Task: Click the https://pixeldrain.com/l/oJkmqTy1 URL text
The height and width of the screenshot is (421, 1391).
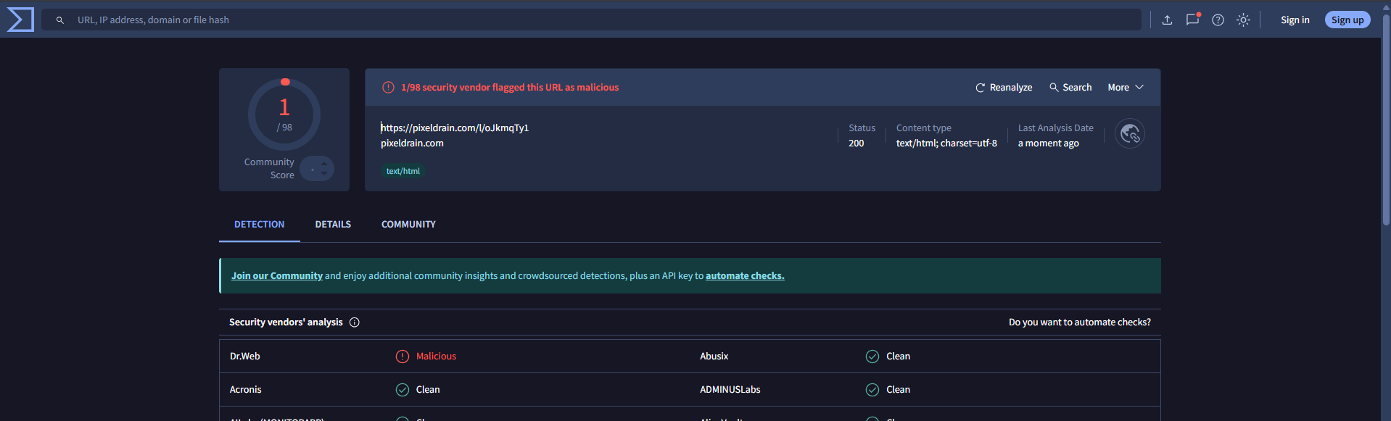Action: pyautogui.click(x=455, y=128)
